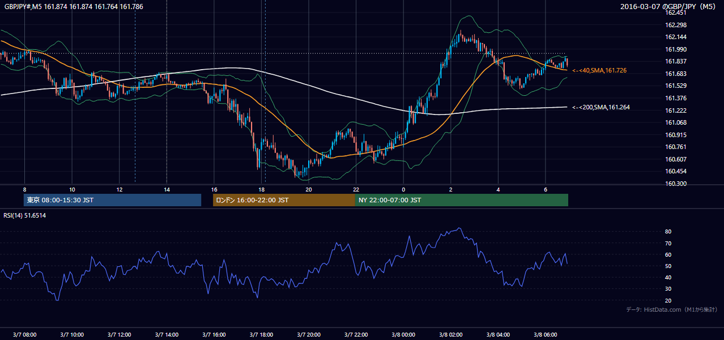Click price axis label 160.300
Screen dimensions: 724x340
(x=675, y=184)
